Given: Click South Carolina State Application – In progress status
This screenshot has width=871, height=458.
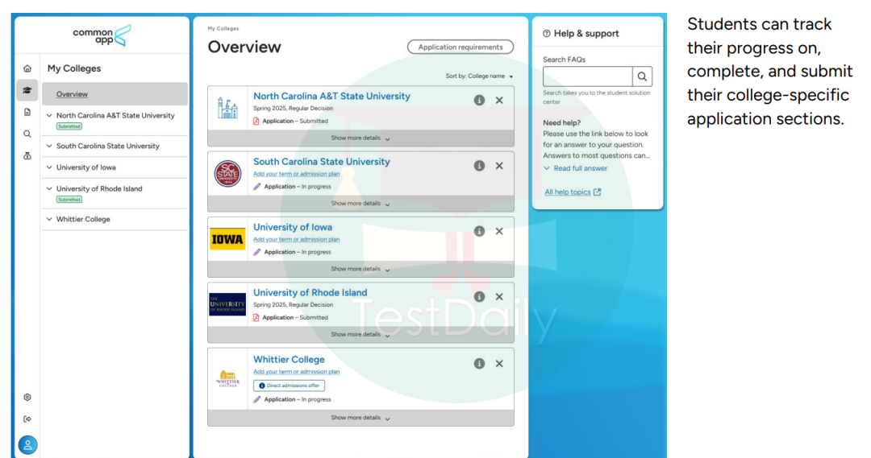Looking at the screenshot, I should point(292,186).
